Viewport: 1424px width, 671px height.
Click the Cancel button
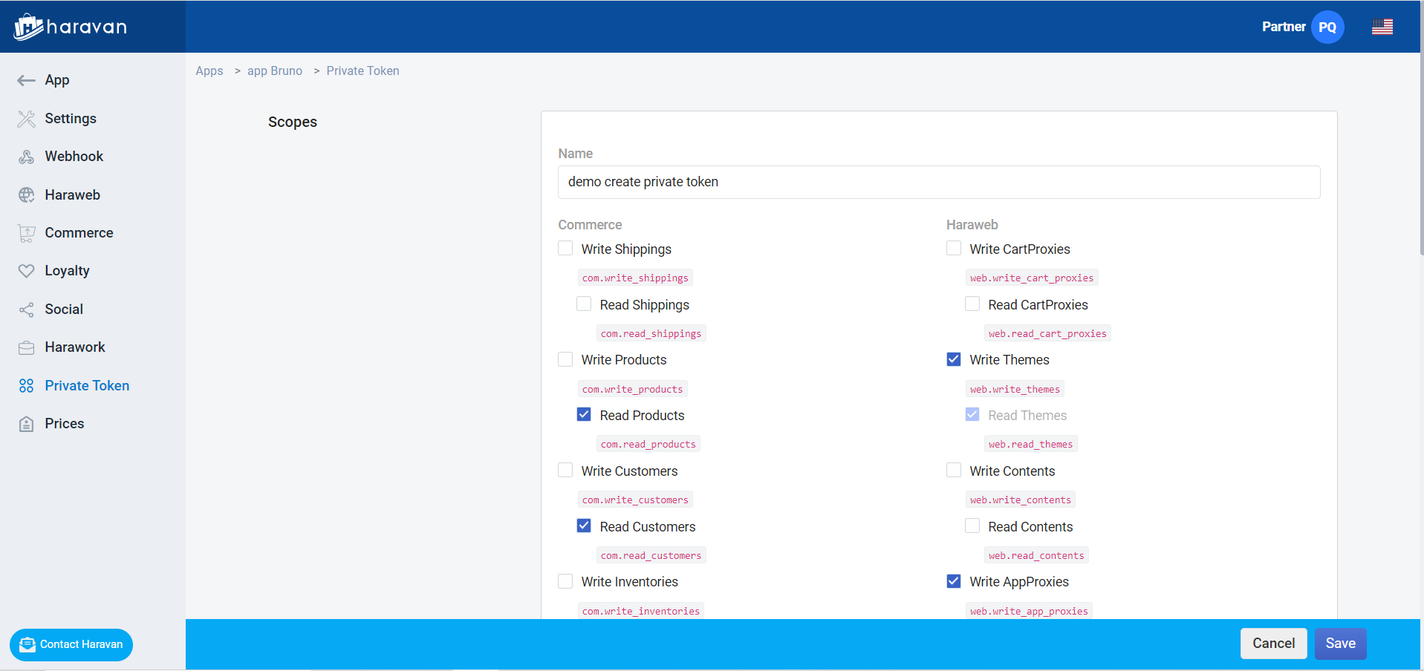1273,644
